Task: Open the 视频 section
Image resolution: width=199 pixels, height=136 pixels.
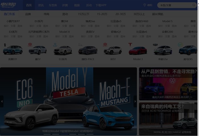Action: 77,5
